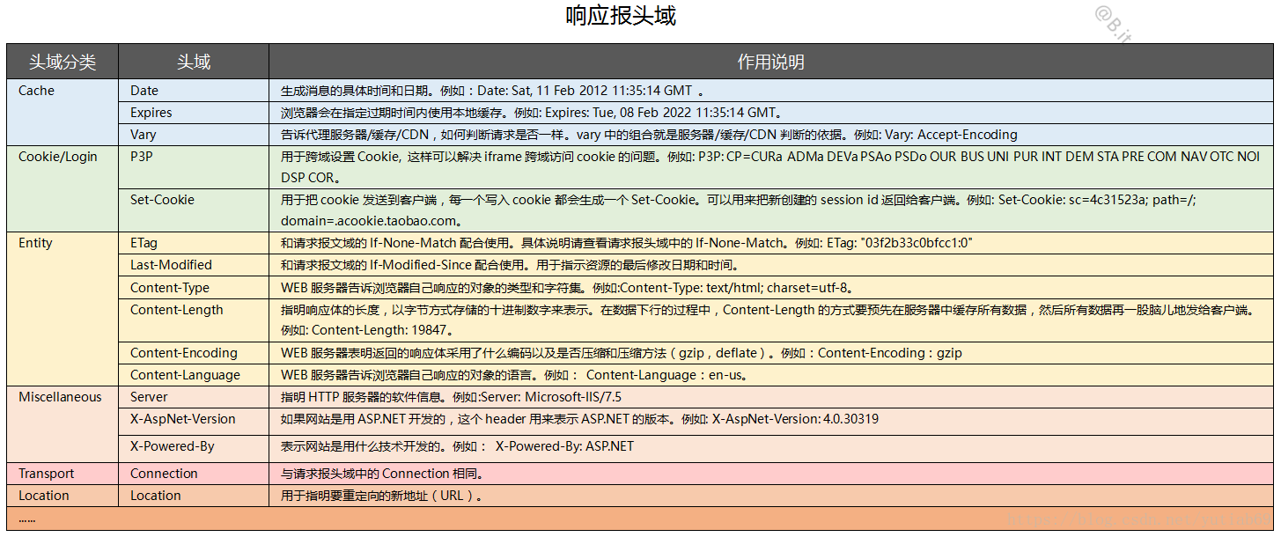Click the description mentioning Expires: Tue, 08 Feb 2022
Screen dimensions: 1281x537
[x=770, y=113]
